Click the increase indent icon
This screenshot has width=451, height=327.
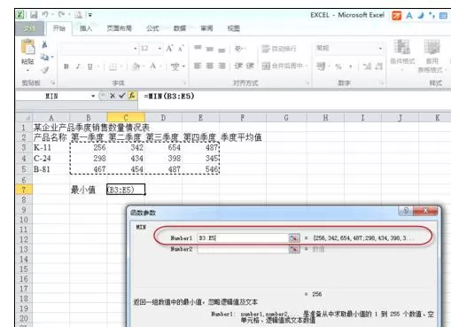[x=250, y=66]
